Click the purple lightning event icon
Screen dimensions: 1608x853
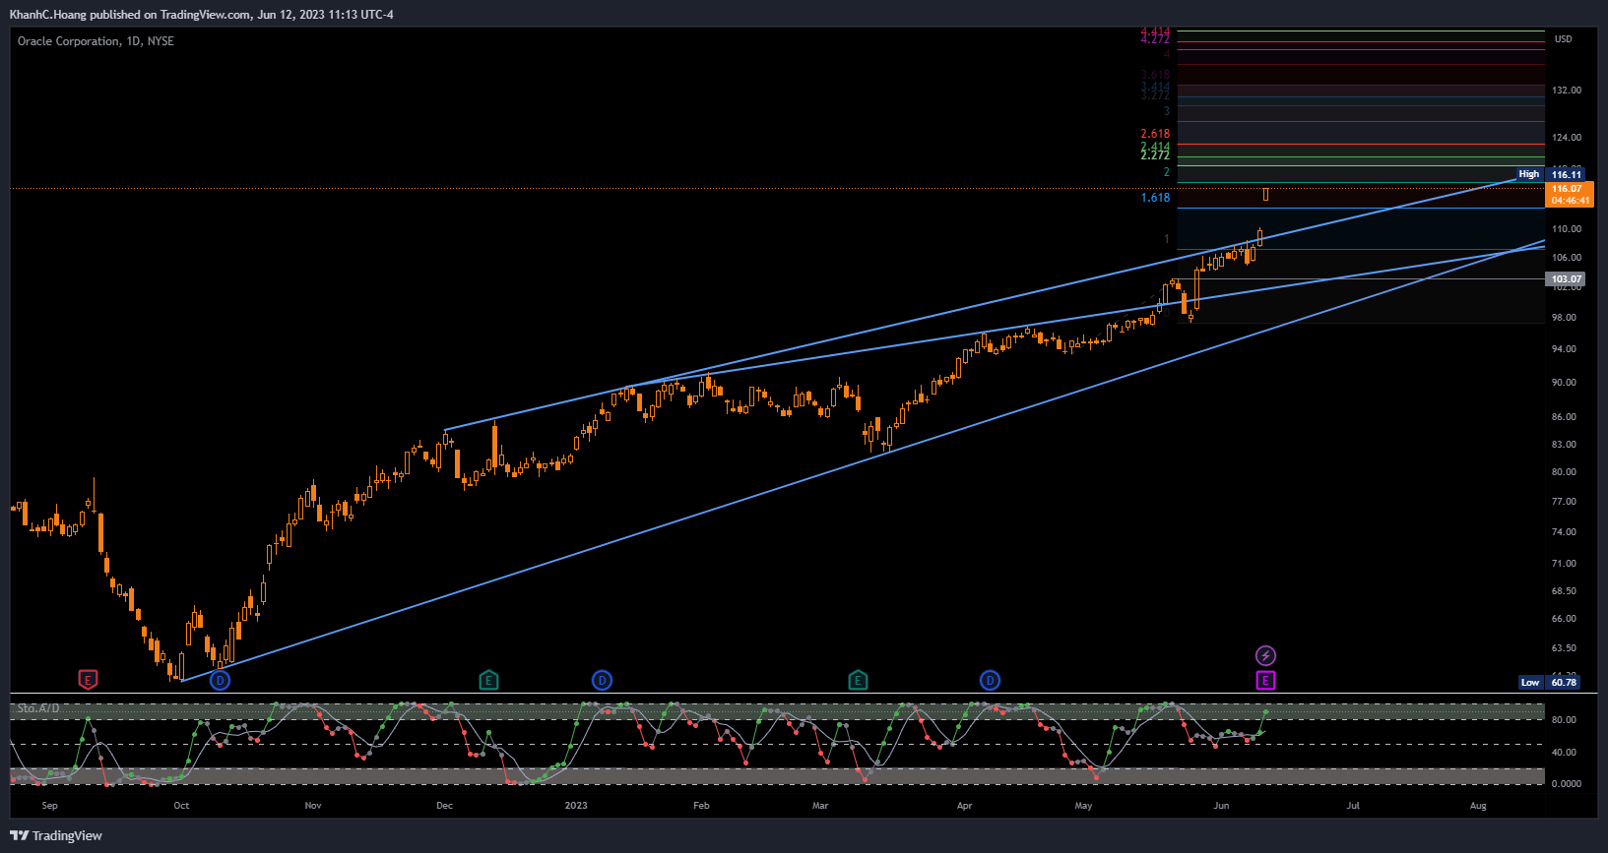coord(1265,655)
